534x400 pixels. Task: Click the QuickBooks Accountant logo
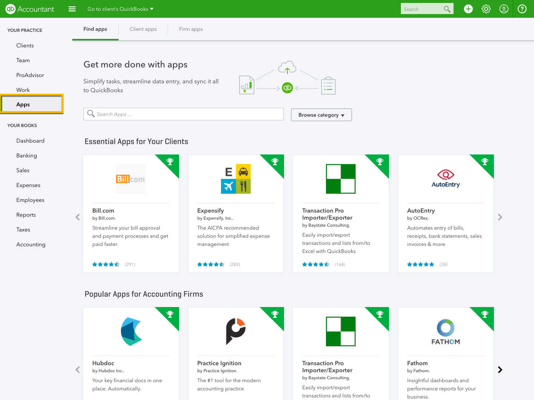click(x=30, y=9)
